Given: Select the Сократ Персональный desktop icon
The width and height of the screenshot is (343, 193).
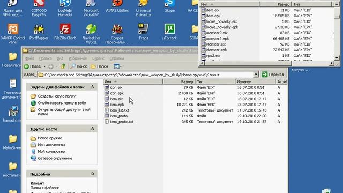Looking at the screenshot, I should coord(117,33).
